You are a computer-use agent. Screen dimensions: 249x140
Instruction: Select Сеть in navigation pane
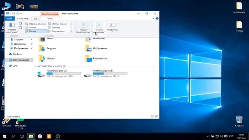[15, 66]
